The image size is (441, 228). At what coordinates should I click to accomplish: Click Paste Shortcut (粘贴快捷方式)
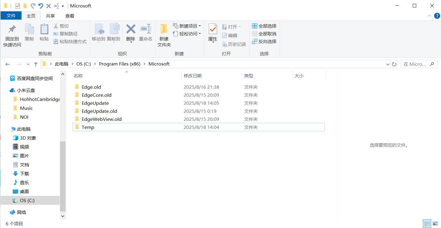tap(70, 42)
